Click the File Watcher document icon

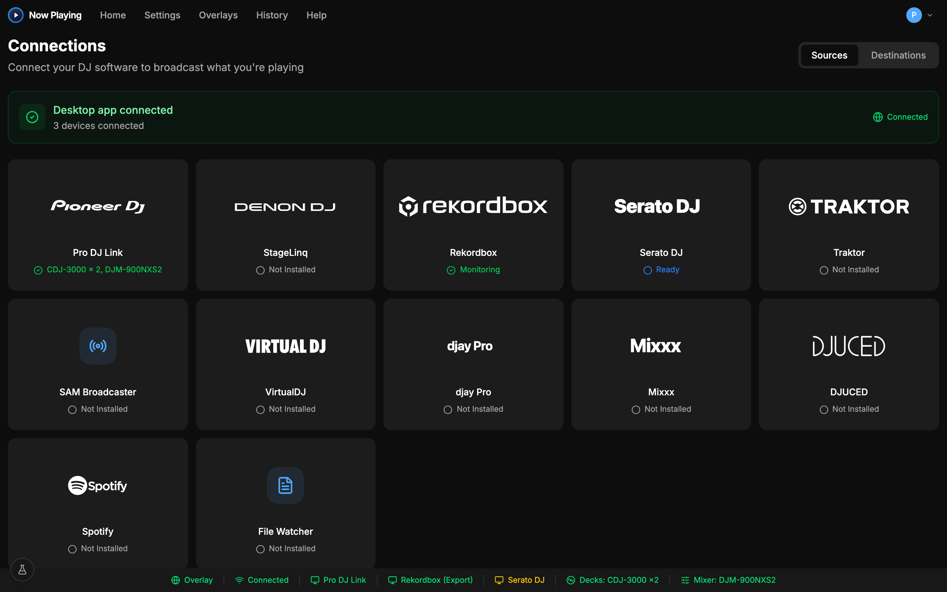click(x=285, y=485)
